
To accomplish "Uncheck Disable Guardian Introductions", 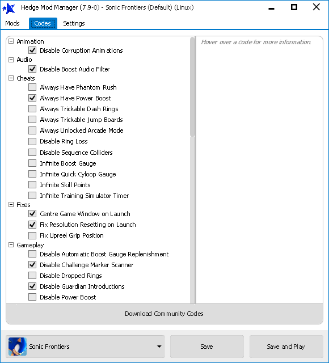I will pyautogui.click(x=32, y=286).
